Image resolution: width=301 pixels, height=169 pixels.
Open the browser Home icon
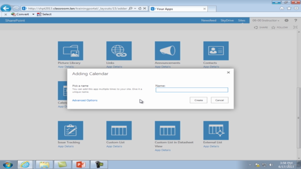(x=282, y=8)
